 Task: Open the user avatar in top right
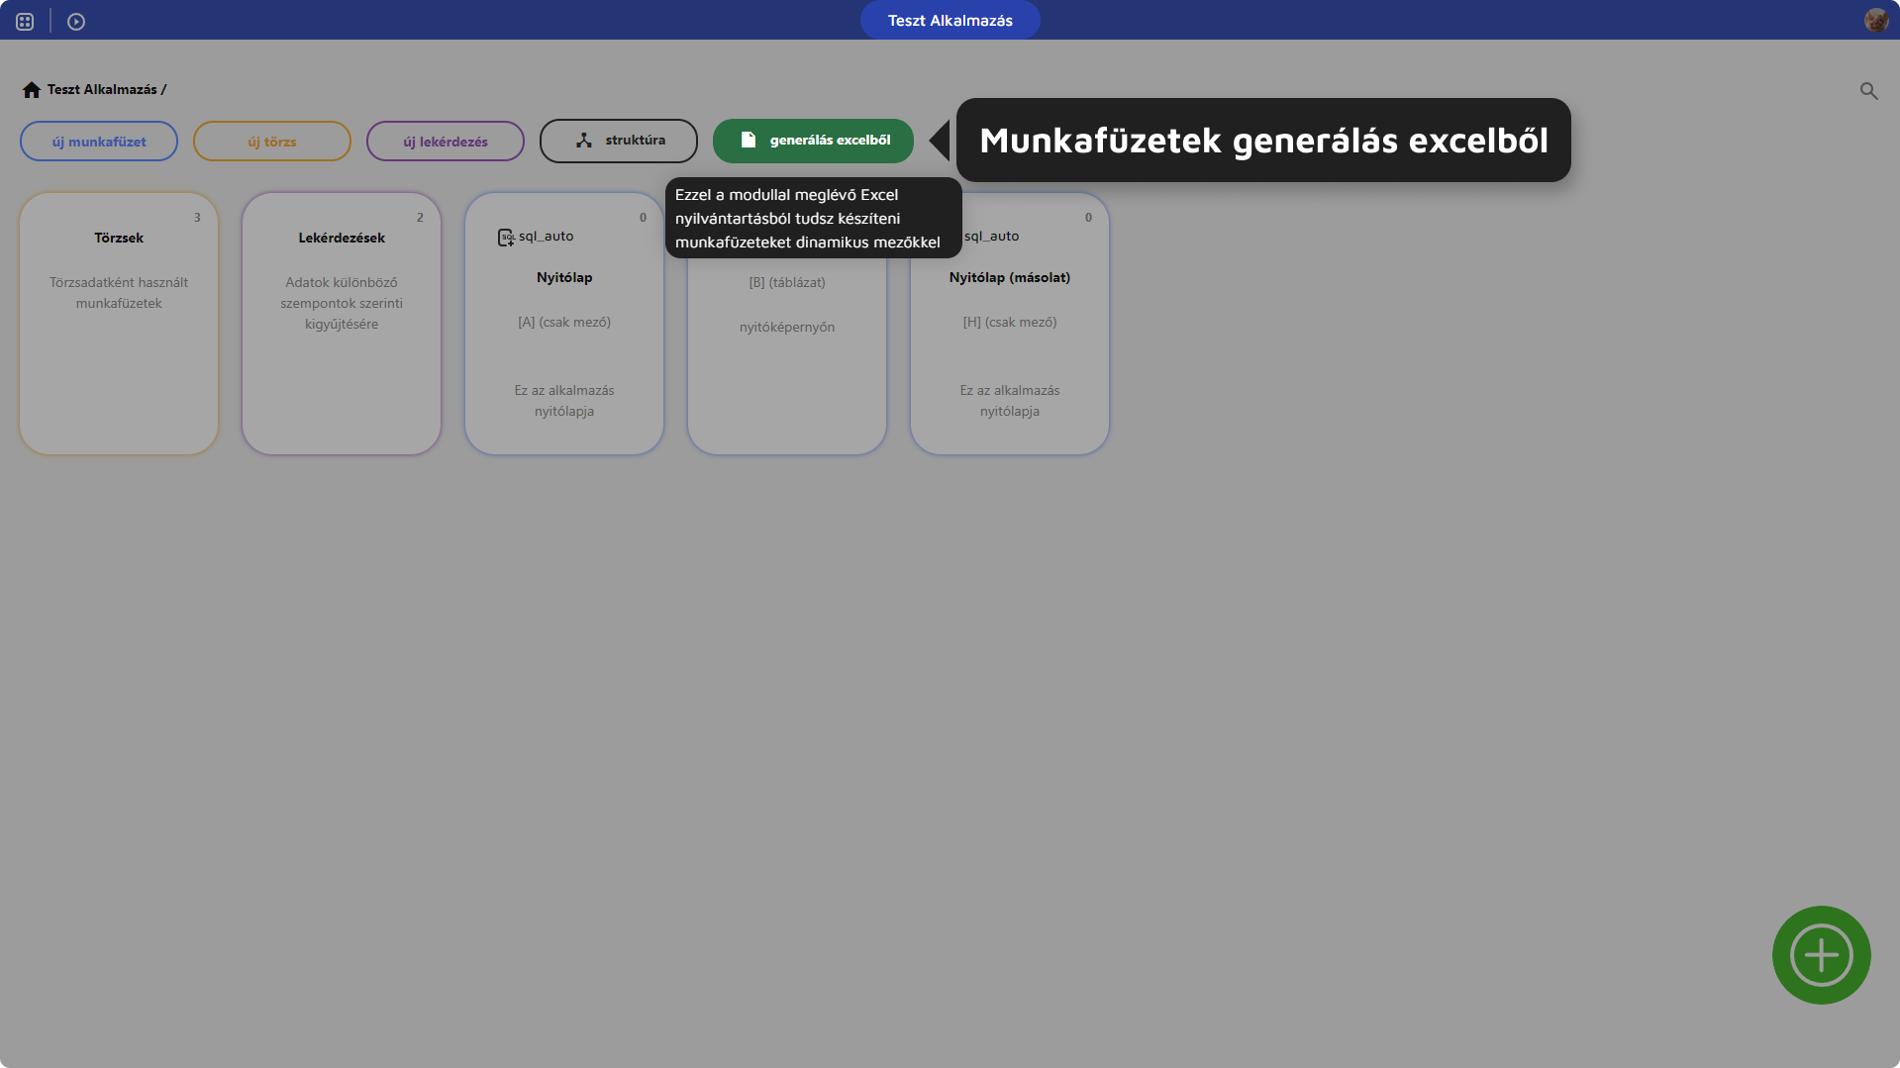point(1876,20)
